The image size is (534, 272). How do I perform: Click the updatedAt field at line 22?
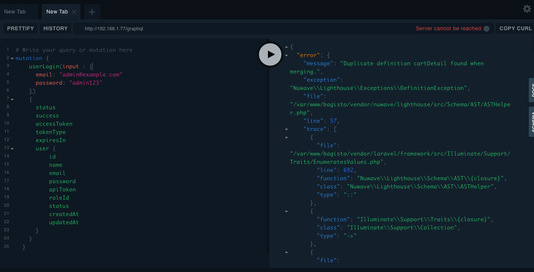tap(64, 222)
